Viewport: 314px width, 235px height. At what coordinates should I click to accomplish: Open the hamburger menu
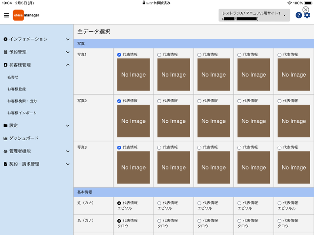pyautogui.click(x=7, y=15)
